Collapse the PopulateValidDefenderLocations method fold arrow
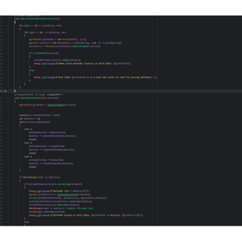The image size is (242, 242). pyautogui.click(x=7, y=19)
